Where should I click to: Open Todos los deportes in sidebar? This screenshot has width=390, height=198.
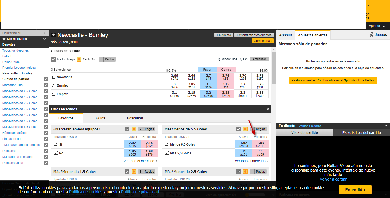coord(15,50)
